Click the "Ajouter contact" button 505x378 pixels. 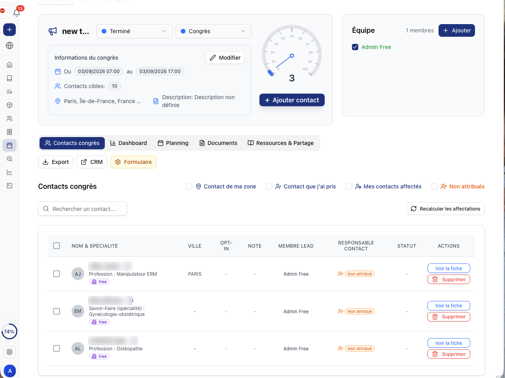(292, 100)
